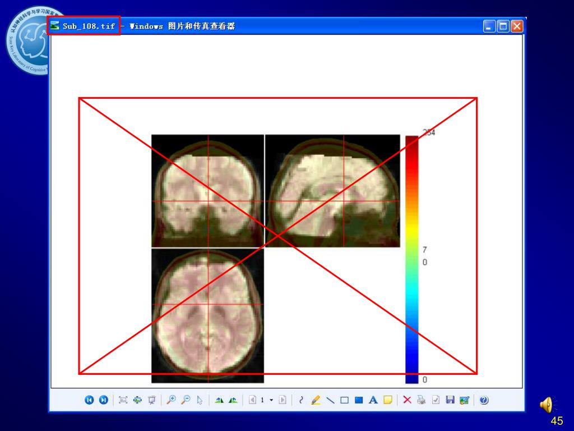This screenshot has width=574, height=431.
Task: Switch to Actual Size view
Action: pyautogui.click(x=137, y=400)
